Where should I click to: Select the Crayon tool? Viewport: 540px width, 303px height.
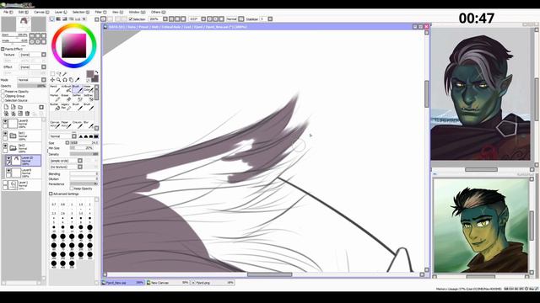pos(78,125)
